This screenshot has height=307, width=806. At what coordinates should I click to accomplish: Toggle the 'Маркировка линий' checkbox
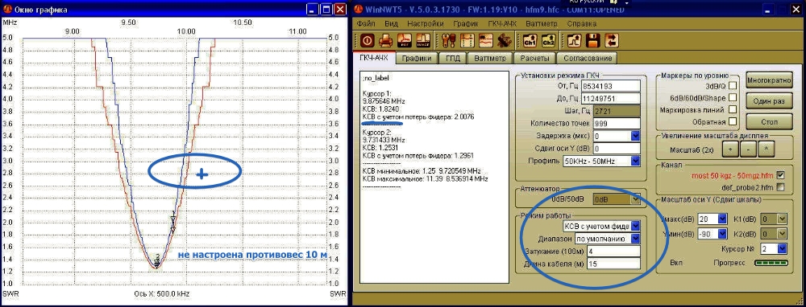point(733,109)
